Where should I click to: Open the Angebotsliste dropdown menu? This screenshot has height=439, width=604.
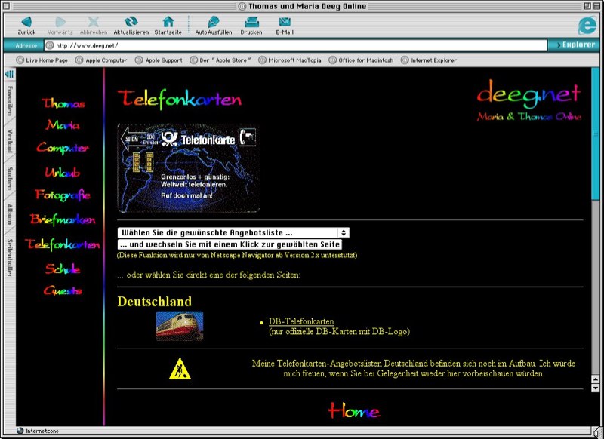coord(233,233)
